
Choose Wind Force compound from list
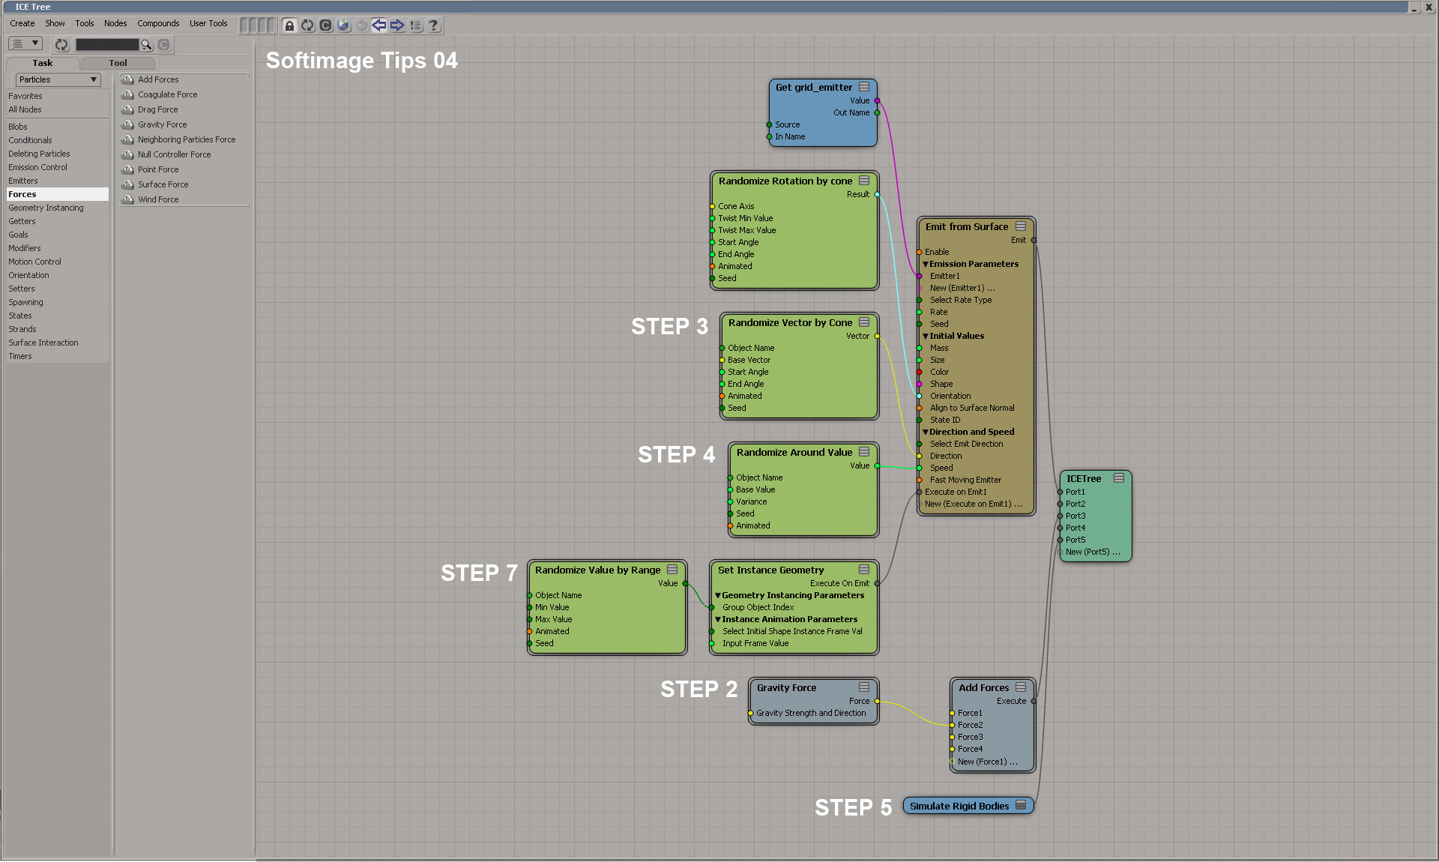pyautogui.click(x=158, y=199)
